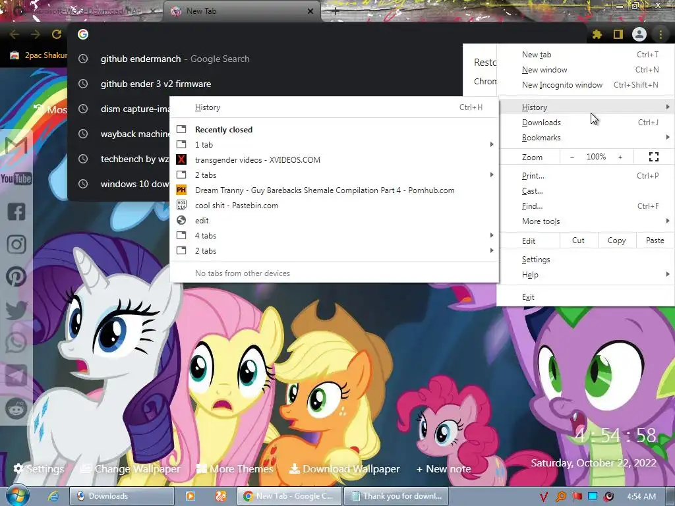Launch Internet Explorer from taskbar
675x506 pixels.
53,496
